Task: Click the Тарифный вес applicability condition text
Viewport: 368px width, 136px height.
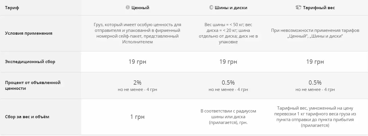Action: (x=315, y=33)
